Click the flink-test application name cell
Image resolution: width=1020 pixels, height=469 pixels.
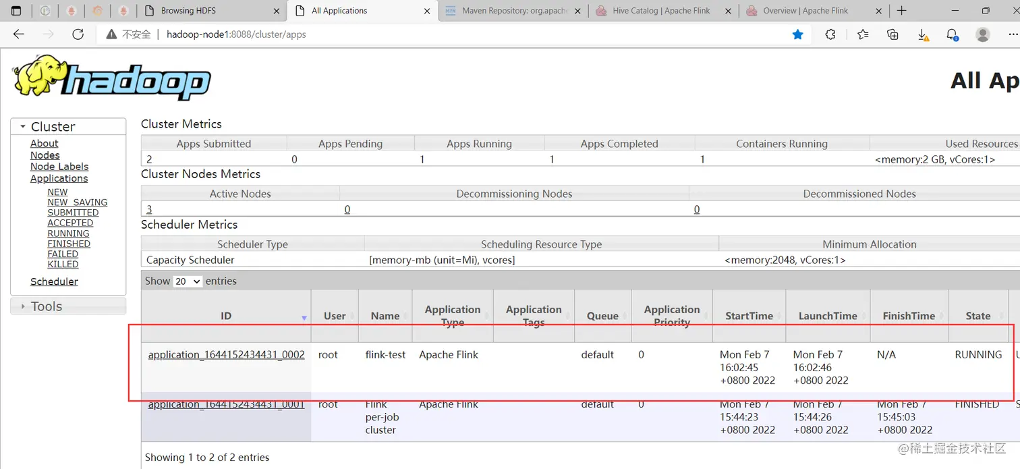click(385, 354)
